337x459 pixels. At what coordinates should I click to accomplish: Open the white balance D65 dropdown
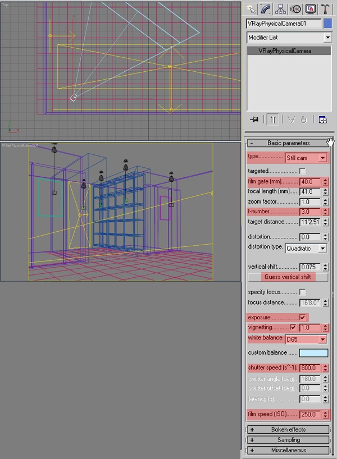[x=306, y=339]
